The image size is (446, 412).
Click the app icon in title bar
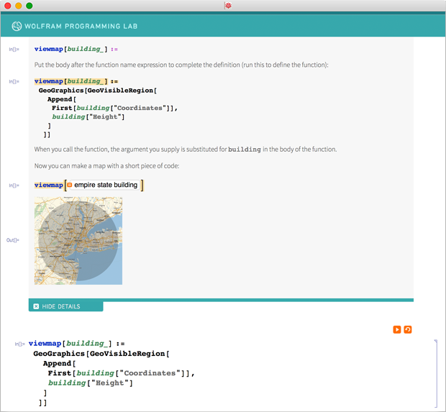coord(228,6)
